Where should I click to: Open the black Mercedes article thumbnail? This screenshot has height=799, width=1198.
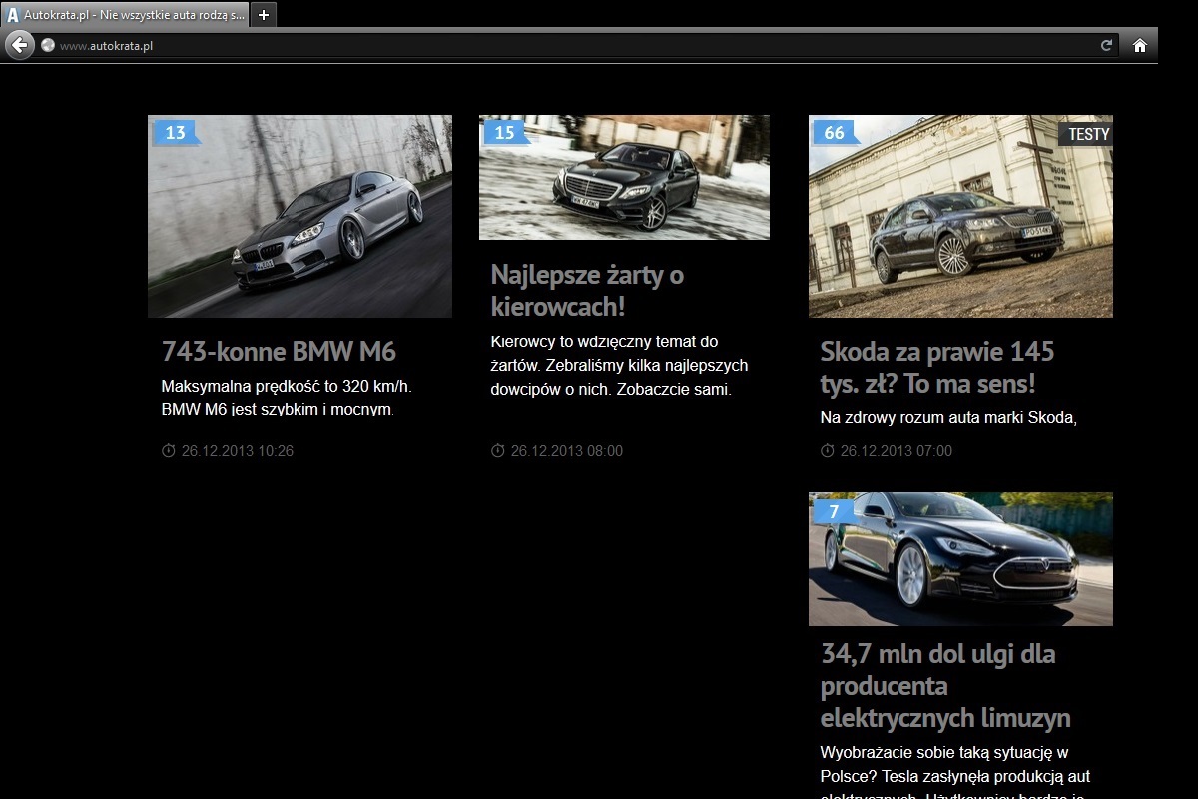pyautogui.click(x=624, y=177)
